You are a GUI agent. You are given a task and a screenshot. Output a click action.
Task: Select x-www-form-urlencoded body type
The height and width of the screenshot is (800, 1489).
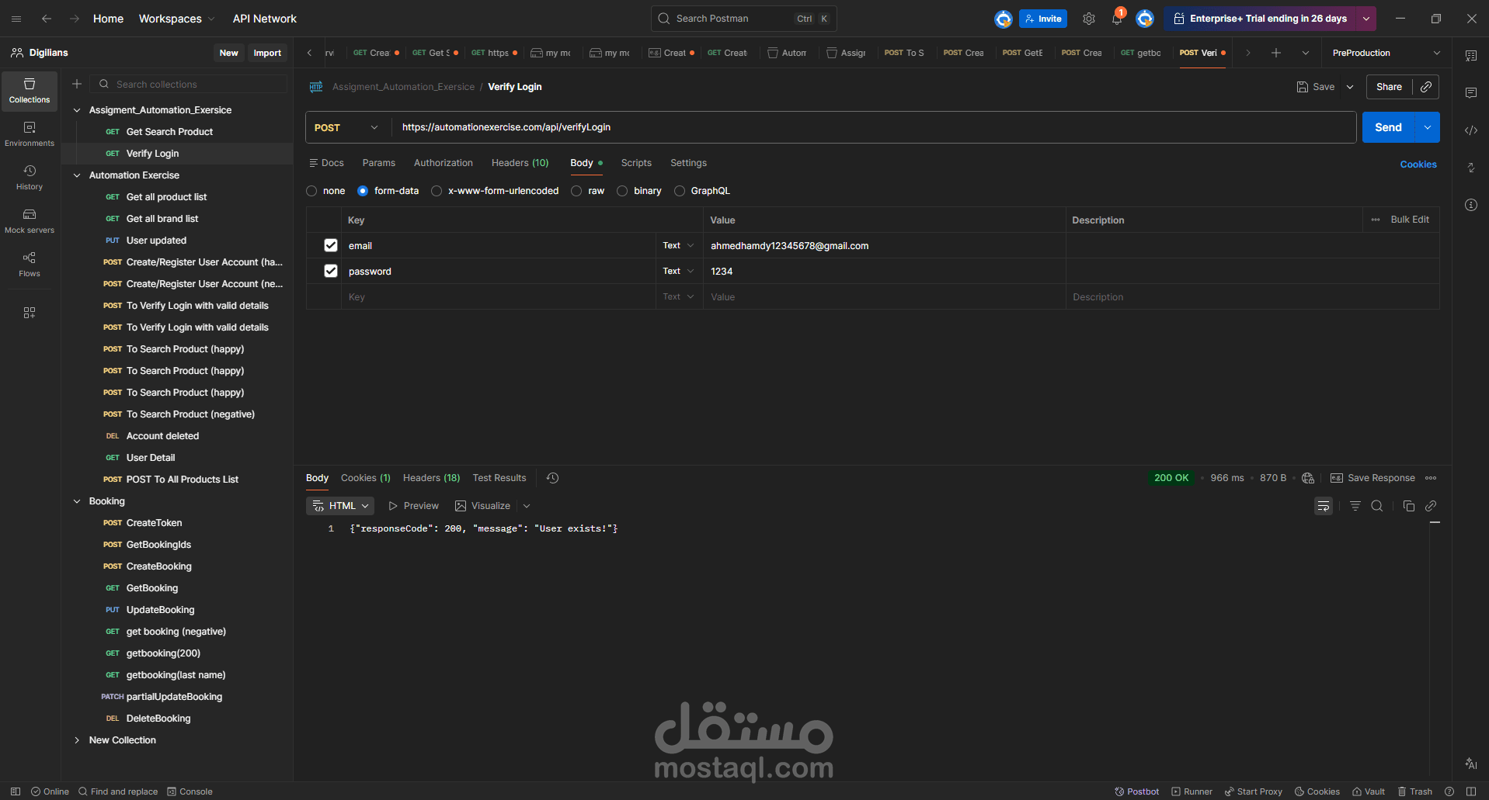(437, 191)
